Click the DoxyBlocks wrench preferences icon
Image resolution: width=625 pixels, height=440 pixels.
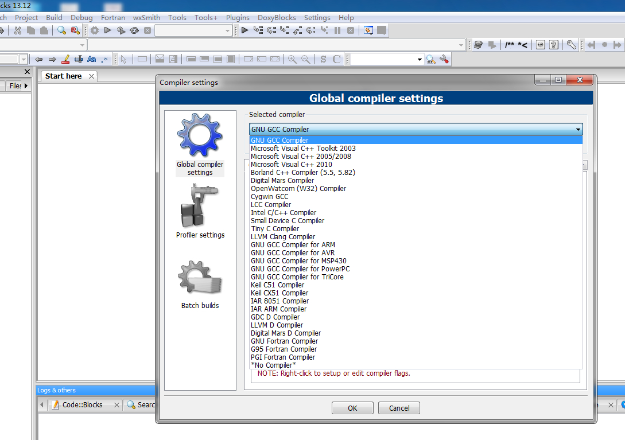tap(571, 45)
